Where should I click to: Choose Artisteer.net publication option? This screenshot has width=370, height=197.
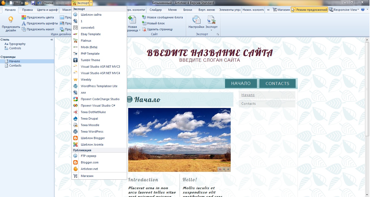coord(99,169)
